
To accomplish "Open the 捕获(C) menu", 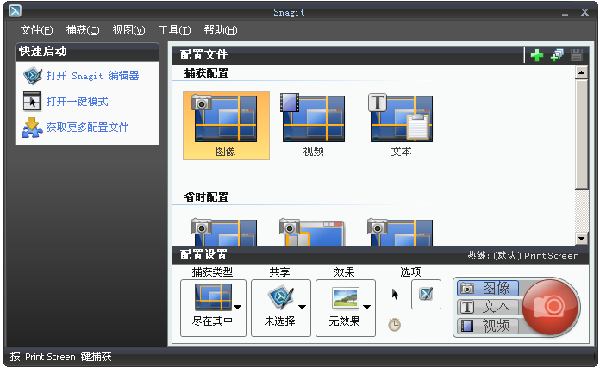I will tap(83, 30).
